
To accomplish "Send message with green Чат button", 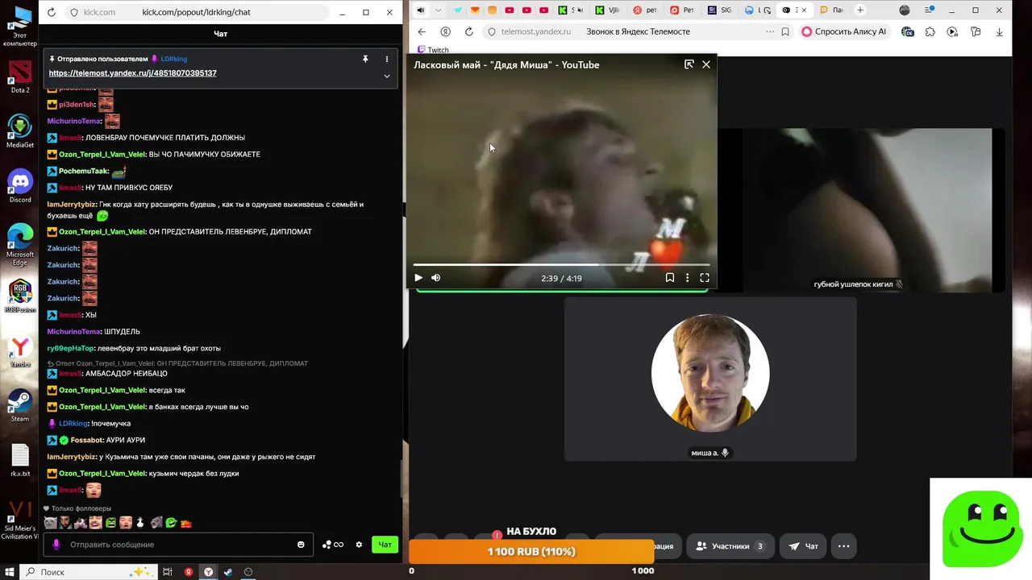I will coord(385,545).
